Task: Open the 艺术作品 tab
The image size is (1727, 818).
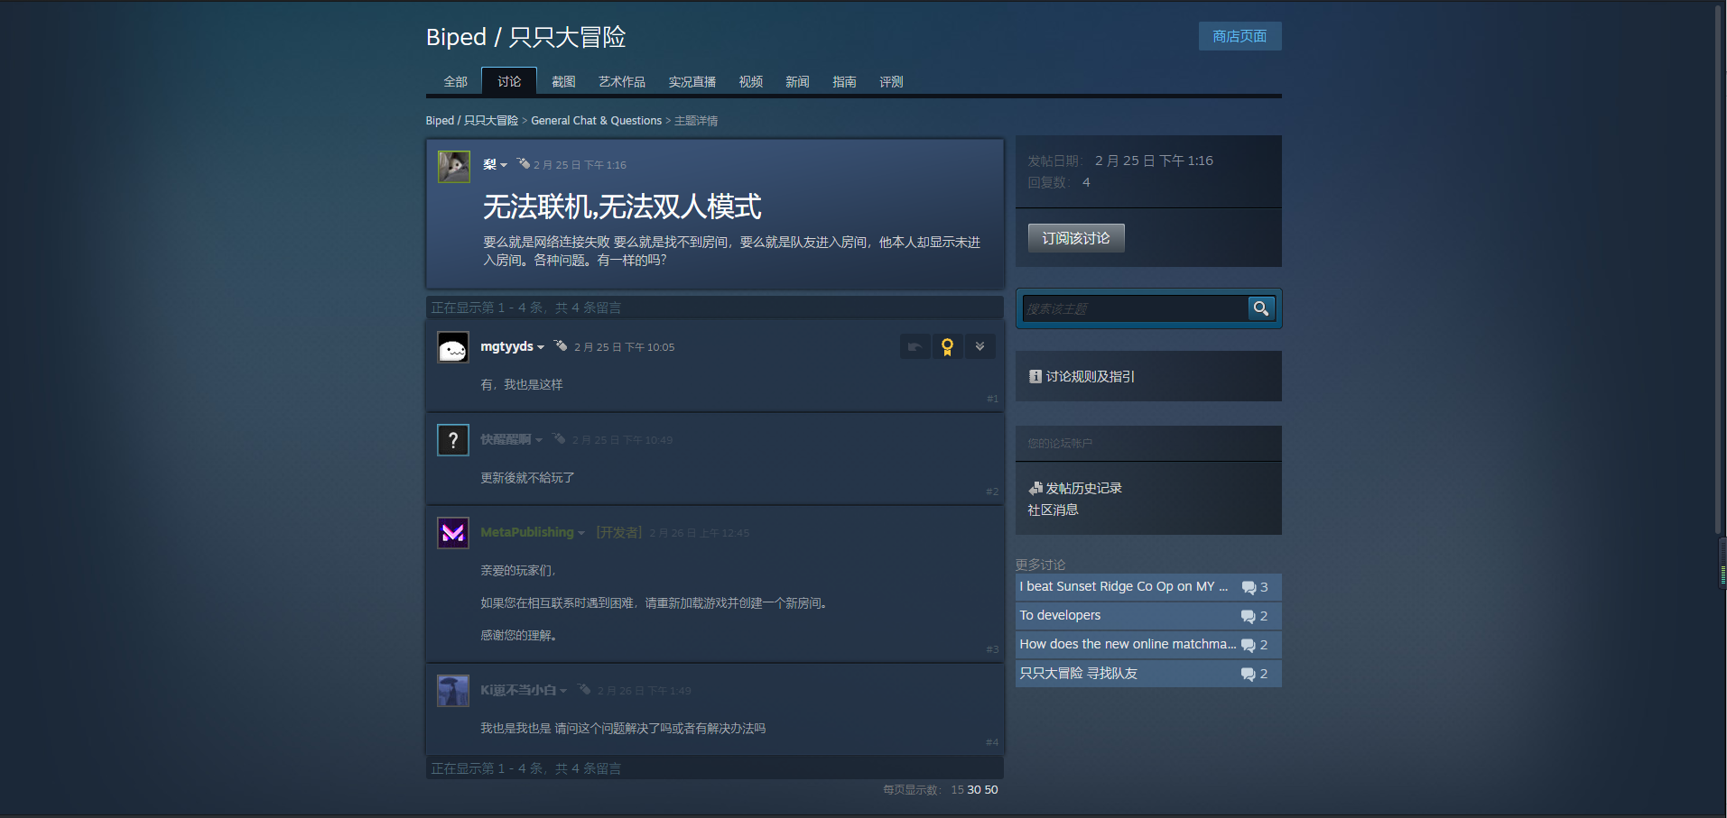Action: click(x=622, y=81)
